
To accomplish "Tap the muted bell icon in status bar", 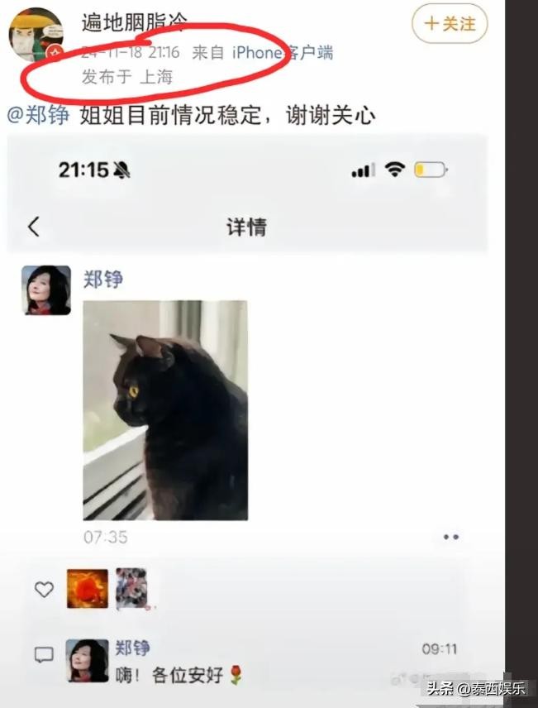I will 121,170.
